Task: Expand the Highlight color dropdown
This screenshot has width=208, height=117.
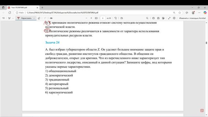Action: pos(13,18)
